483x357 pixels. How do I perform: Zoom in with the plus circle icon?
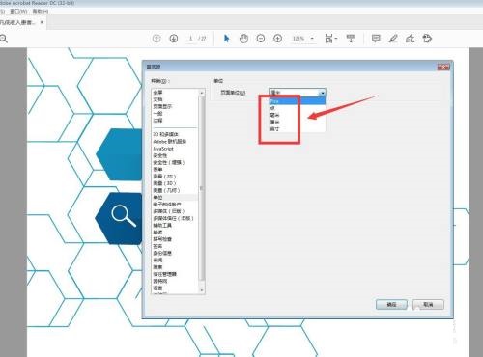coord(277,39)
